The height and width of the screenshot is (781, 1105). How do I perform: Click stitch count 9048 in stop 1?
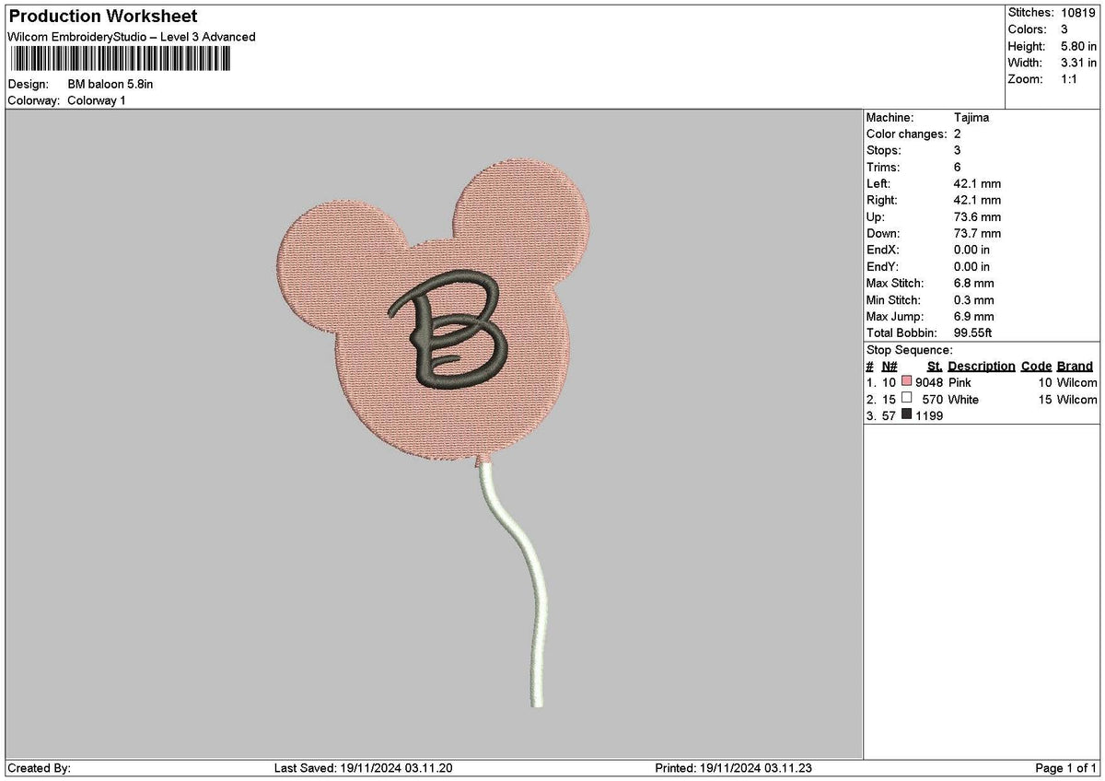tap(929, 383)
